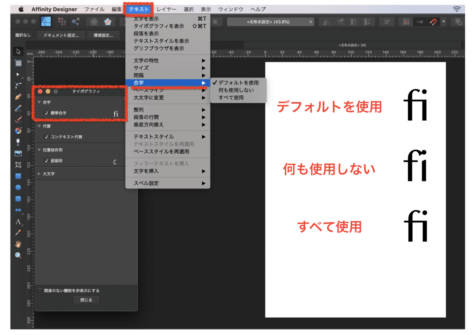Select the Rectangle shape tool
This screenshot has width=475, height=335.
click(x=18, y=176)
